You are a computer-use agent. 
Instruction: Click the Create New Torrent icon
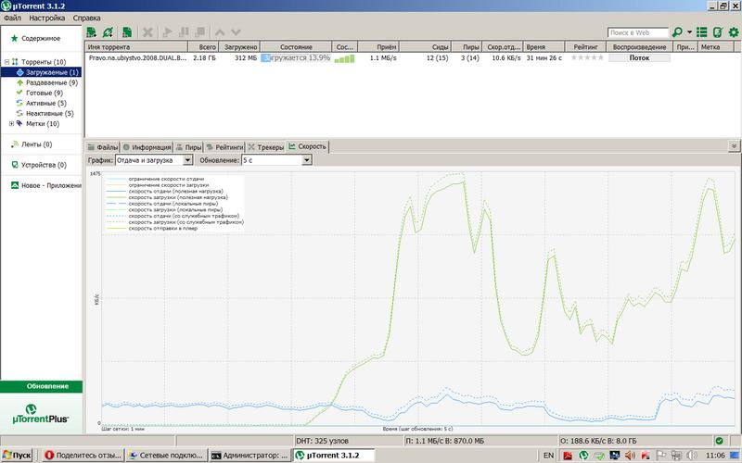point(126,32)
